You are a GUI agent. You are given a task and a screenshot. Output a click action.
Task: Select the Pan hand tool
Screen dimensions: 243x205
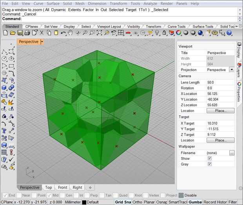coord(71,33)
